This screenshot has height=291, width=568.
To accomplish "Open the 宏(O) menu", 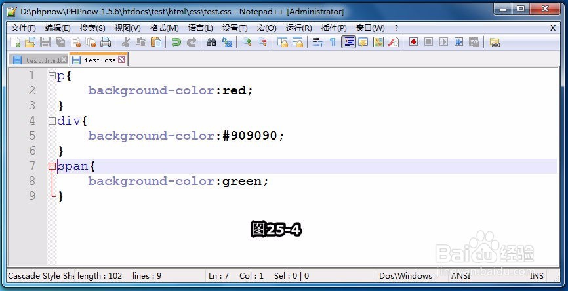I will pyautogui.click(x=266, y=28).
